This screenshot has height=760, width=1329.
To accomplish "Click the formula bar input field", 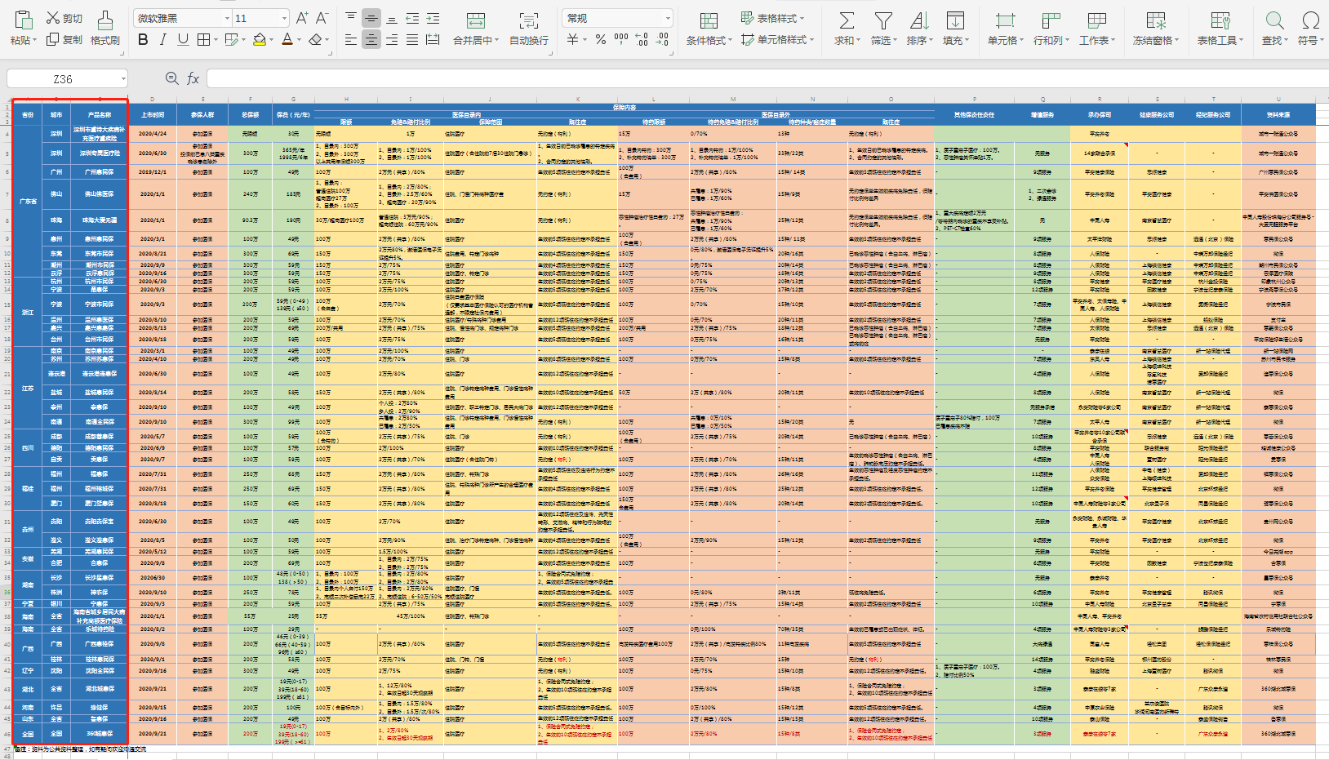I will (x=766, y=78).
